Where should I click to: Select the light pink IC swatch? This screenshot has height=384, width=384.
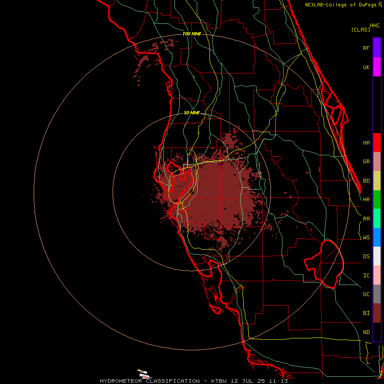(377, 275)
